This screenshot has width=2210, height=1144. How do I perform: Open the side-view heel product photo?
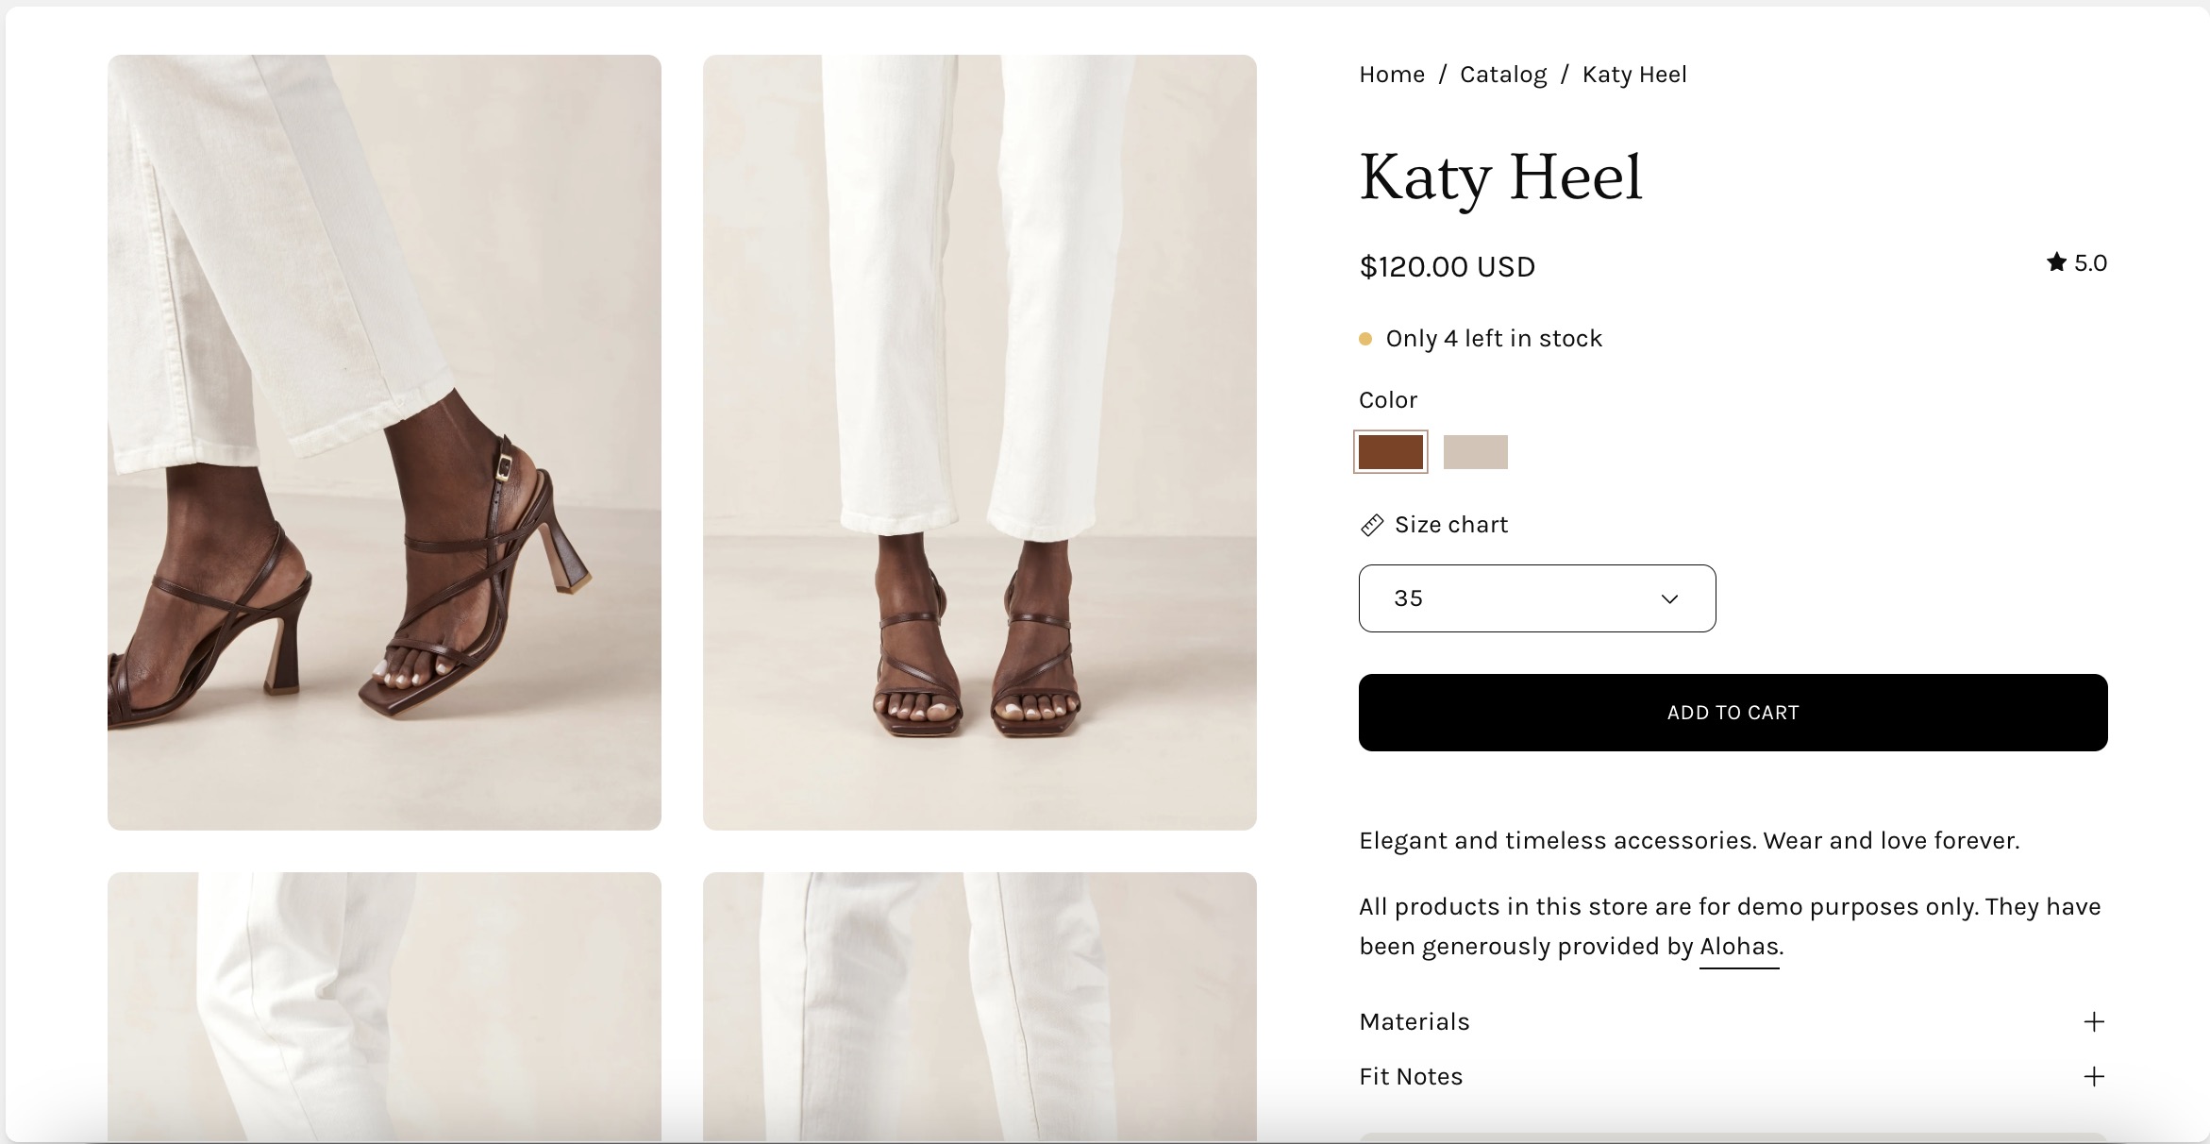[x=384, y=442]
